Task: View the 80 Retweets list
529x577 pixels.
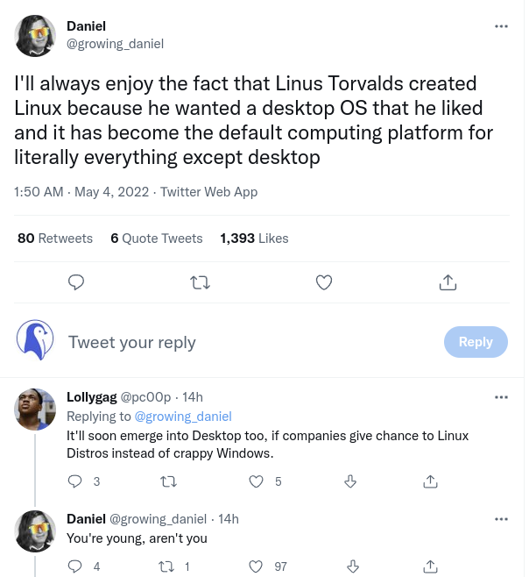Action: [x=55, y=239]
